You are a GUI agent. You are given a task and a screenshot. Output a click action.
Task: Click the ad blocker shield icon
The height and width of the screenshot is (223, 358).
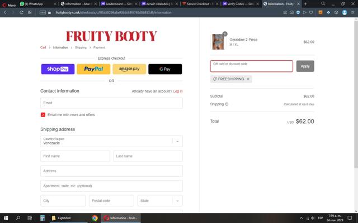pyautogui.click(x=298, y=12)
